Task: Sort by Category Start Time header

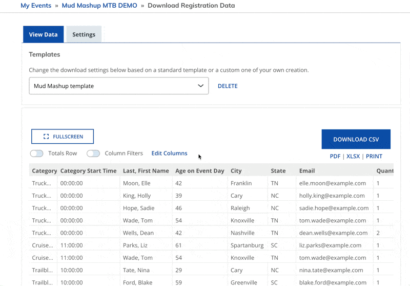Action: pyautogui.click(x=88, y=171)
